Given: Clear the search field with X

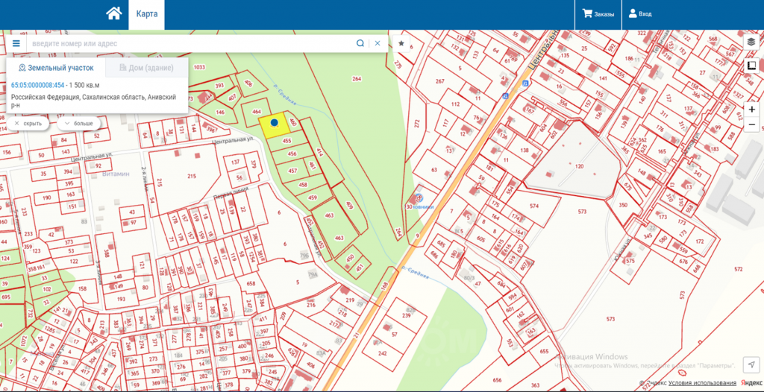Looking at the screenshot, I should pos(378,43).
